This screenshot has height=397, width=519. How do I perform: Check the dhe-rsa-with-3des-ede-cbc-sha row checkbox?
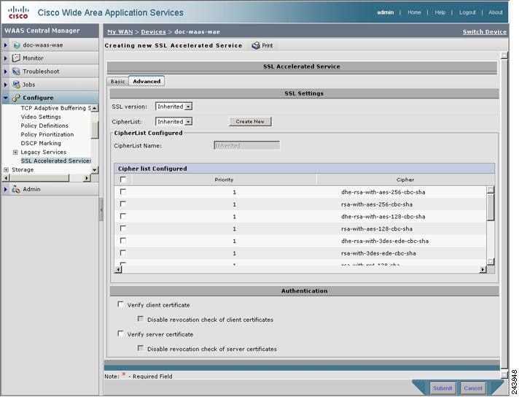point(122,241)
